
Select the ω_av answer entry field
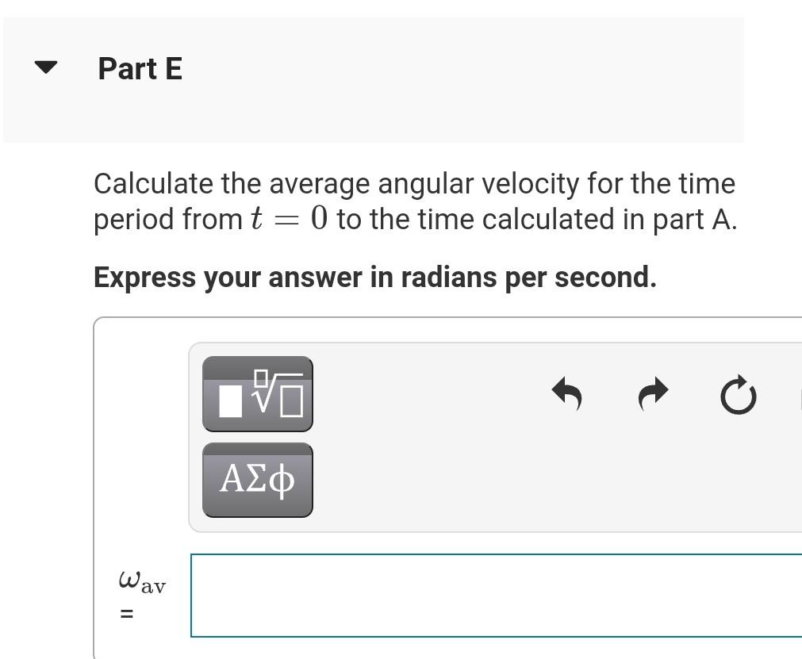point(492,595)
